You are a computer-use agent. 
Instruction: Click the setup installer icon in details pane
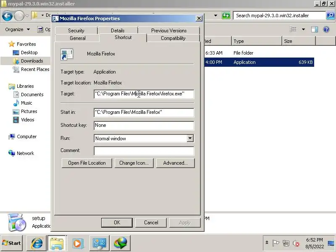[17, 223]
